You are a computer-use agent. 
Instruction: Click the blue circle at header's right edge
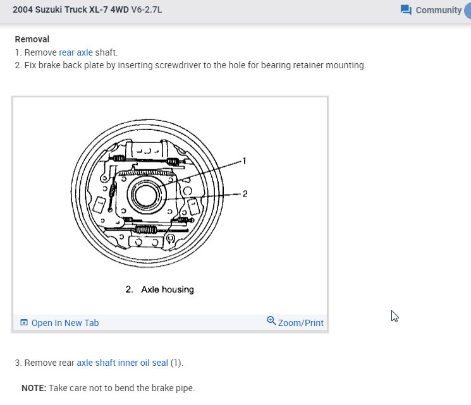[x=468, y=11]
